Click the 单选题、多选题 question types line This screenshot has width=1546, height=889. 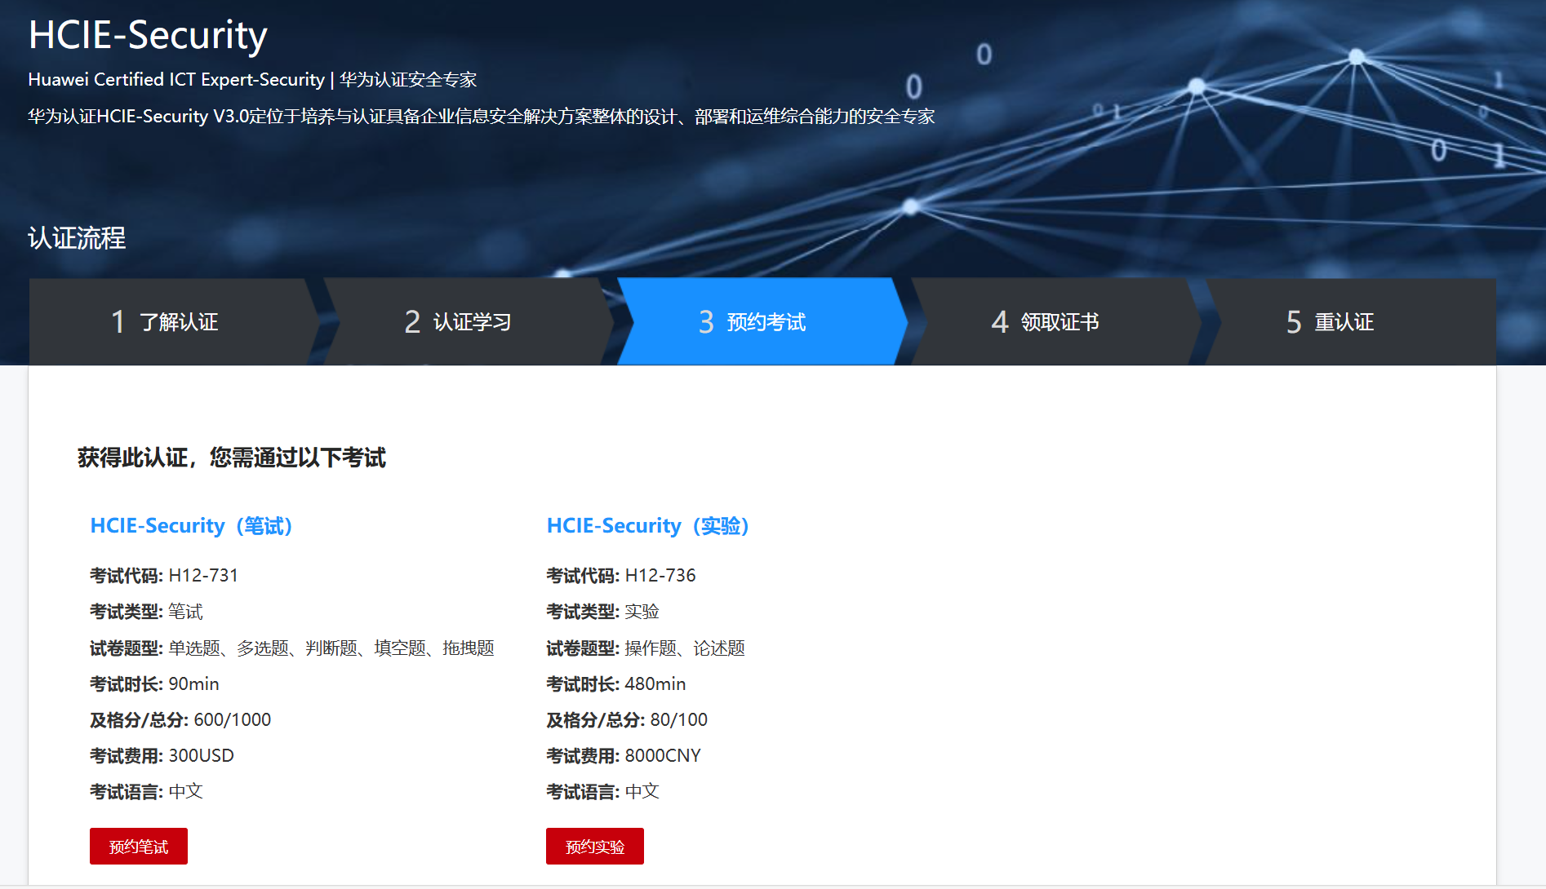coord(292,648)
